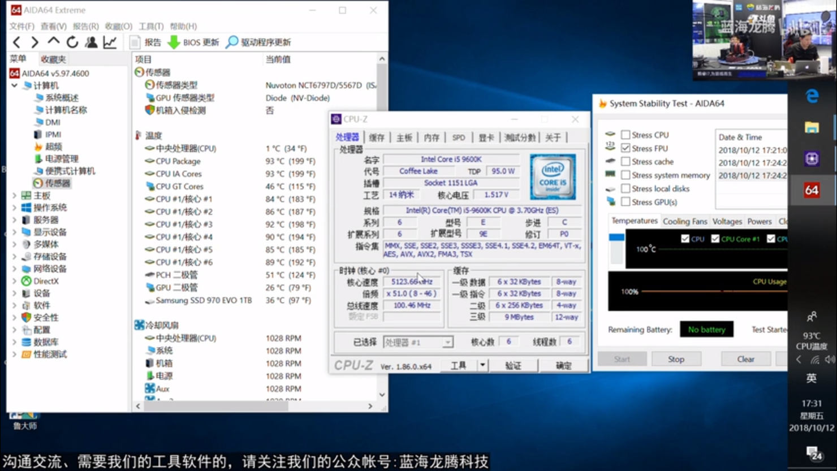Image resolution: width=837 pixels, height=471 pixels.
Task: Open the 报告(R) menu
Action: (x=86, y=26)
